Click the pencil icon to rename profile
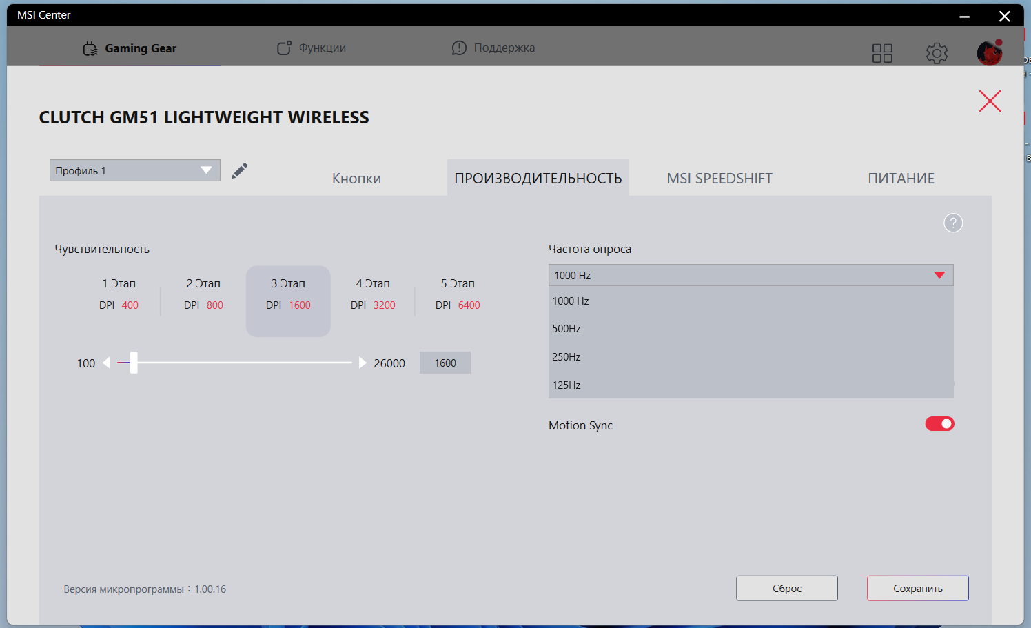 coord(240,171)
